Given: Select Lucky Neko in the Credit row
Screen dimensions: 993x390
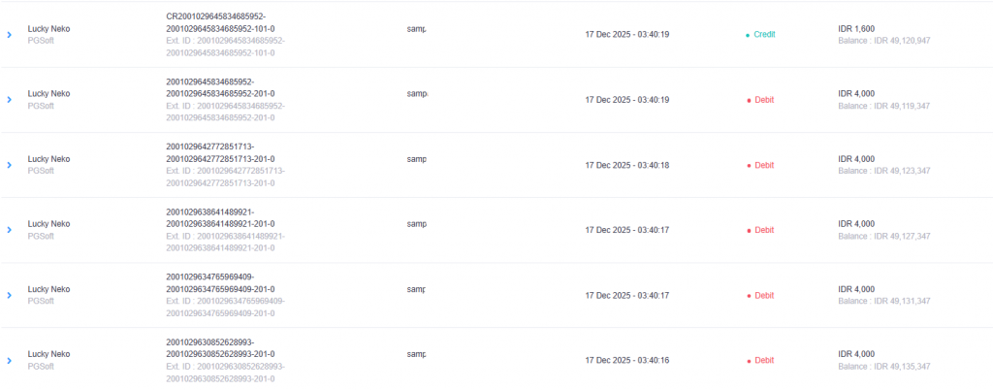Looking at the screenshot, I should click(x=48, y=29).
